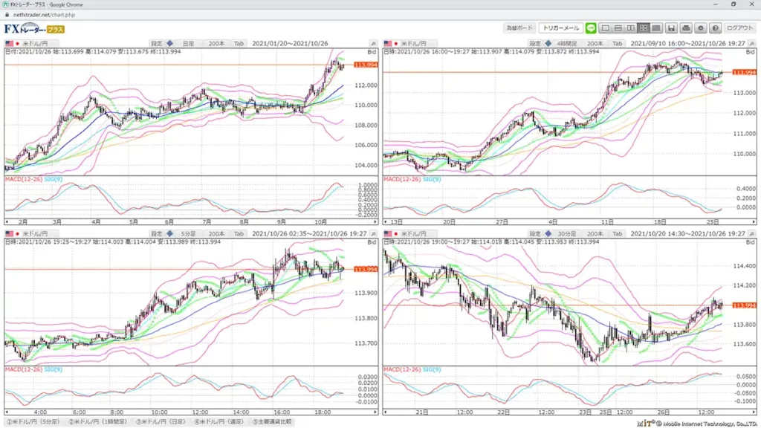The width and height of the screenshot is (761, 428).
Task: Click the green LINE icon in toolbar
Action: point(591,28)
